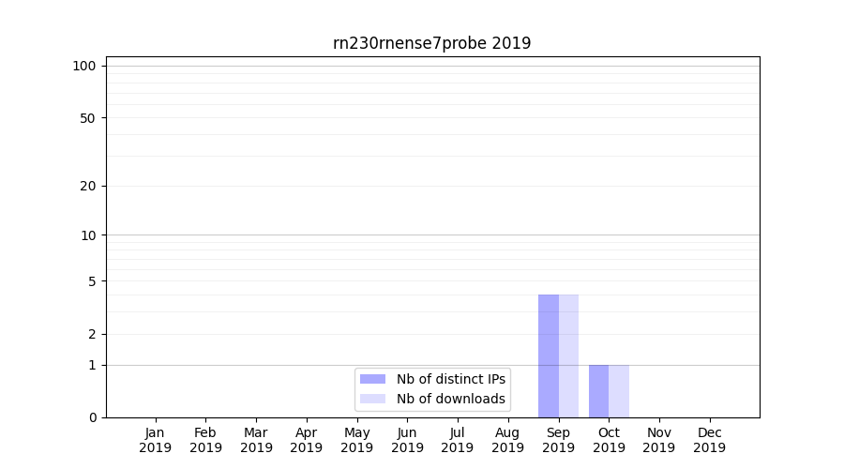The image size is (844, 469).
Task: Select the 'Nb of downloads' legend label
Action: pos(450,399)
